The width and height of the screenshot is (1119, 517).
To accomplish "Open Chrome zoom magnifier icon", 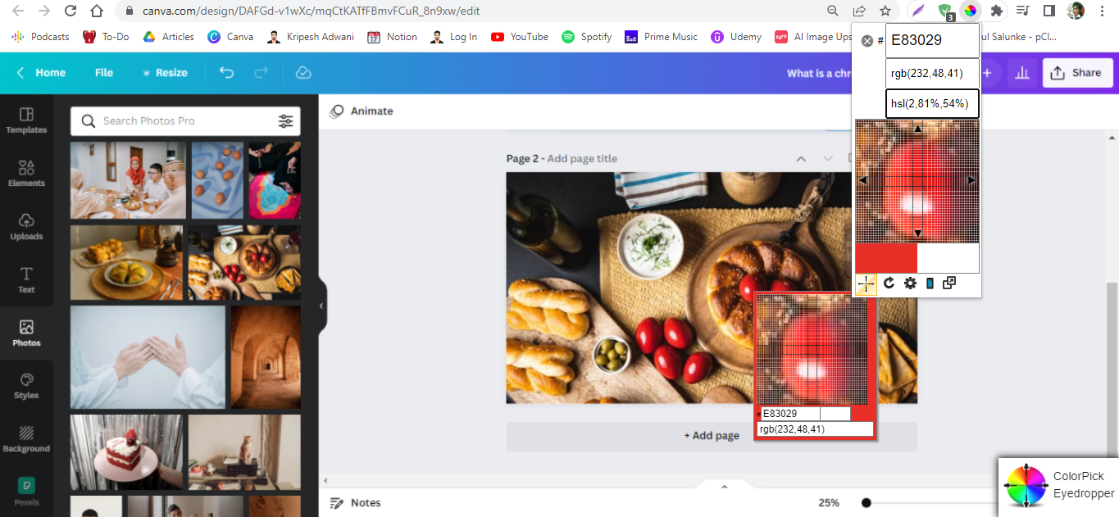I will pos(833,11).
